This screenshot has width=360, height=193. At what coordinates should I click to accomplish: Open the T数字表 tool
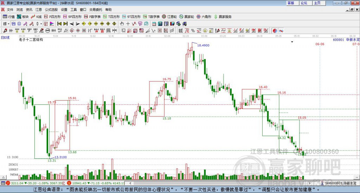pos(151,17)
